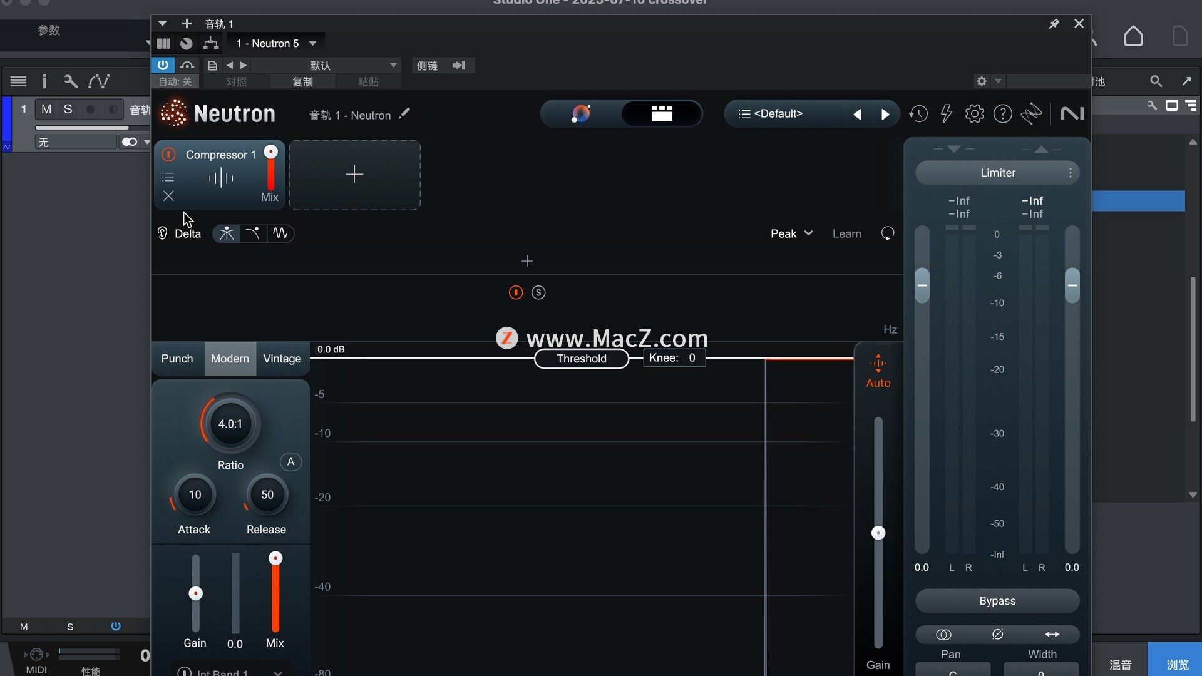
Task: Select the Modern compressor mode
Action: (230, 359)
